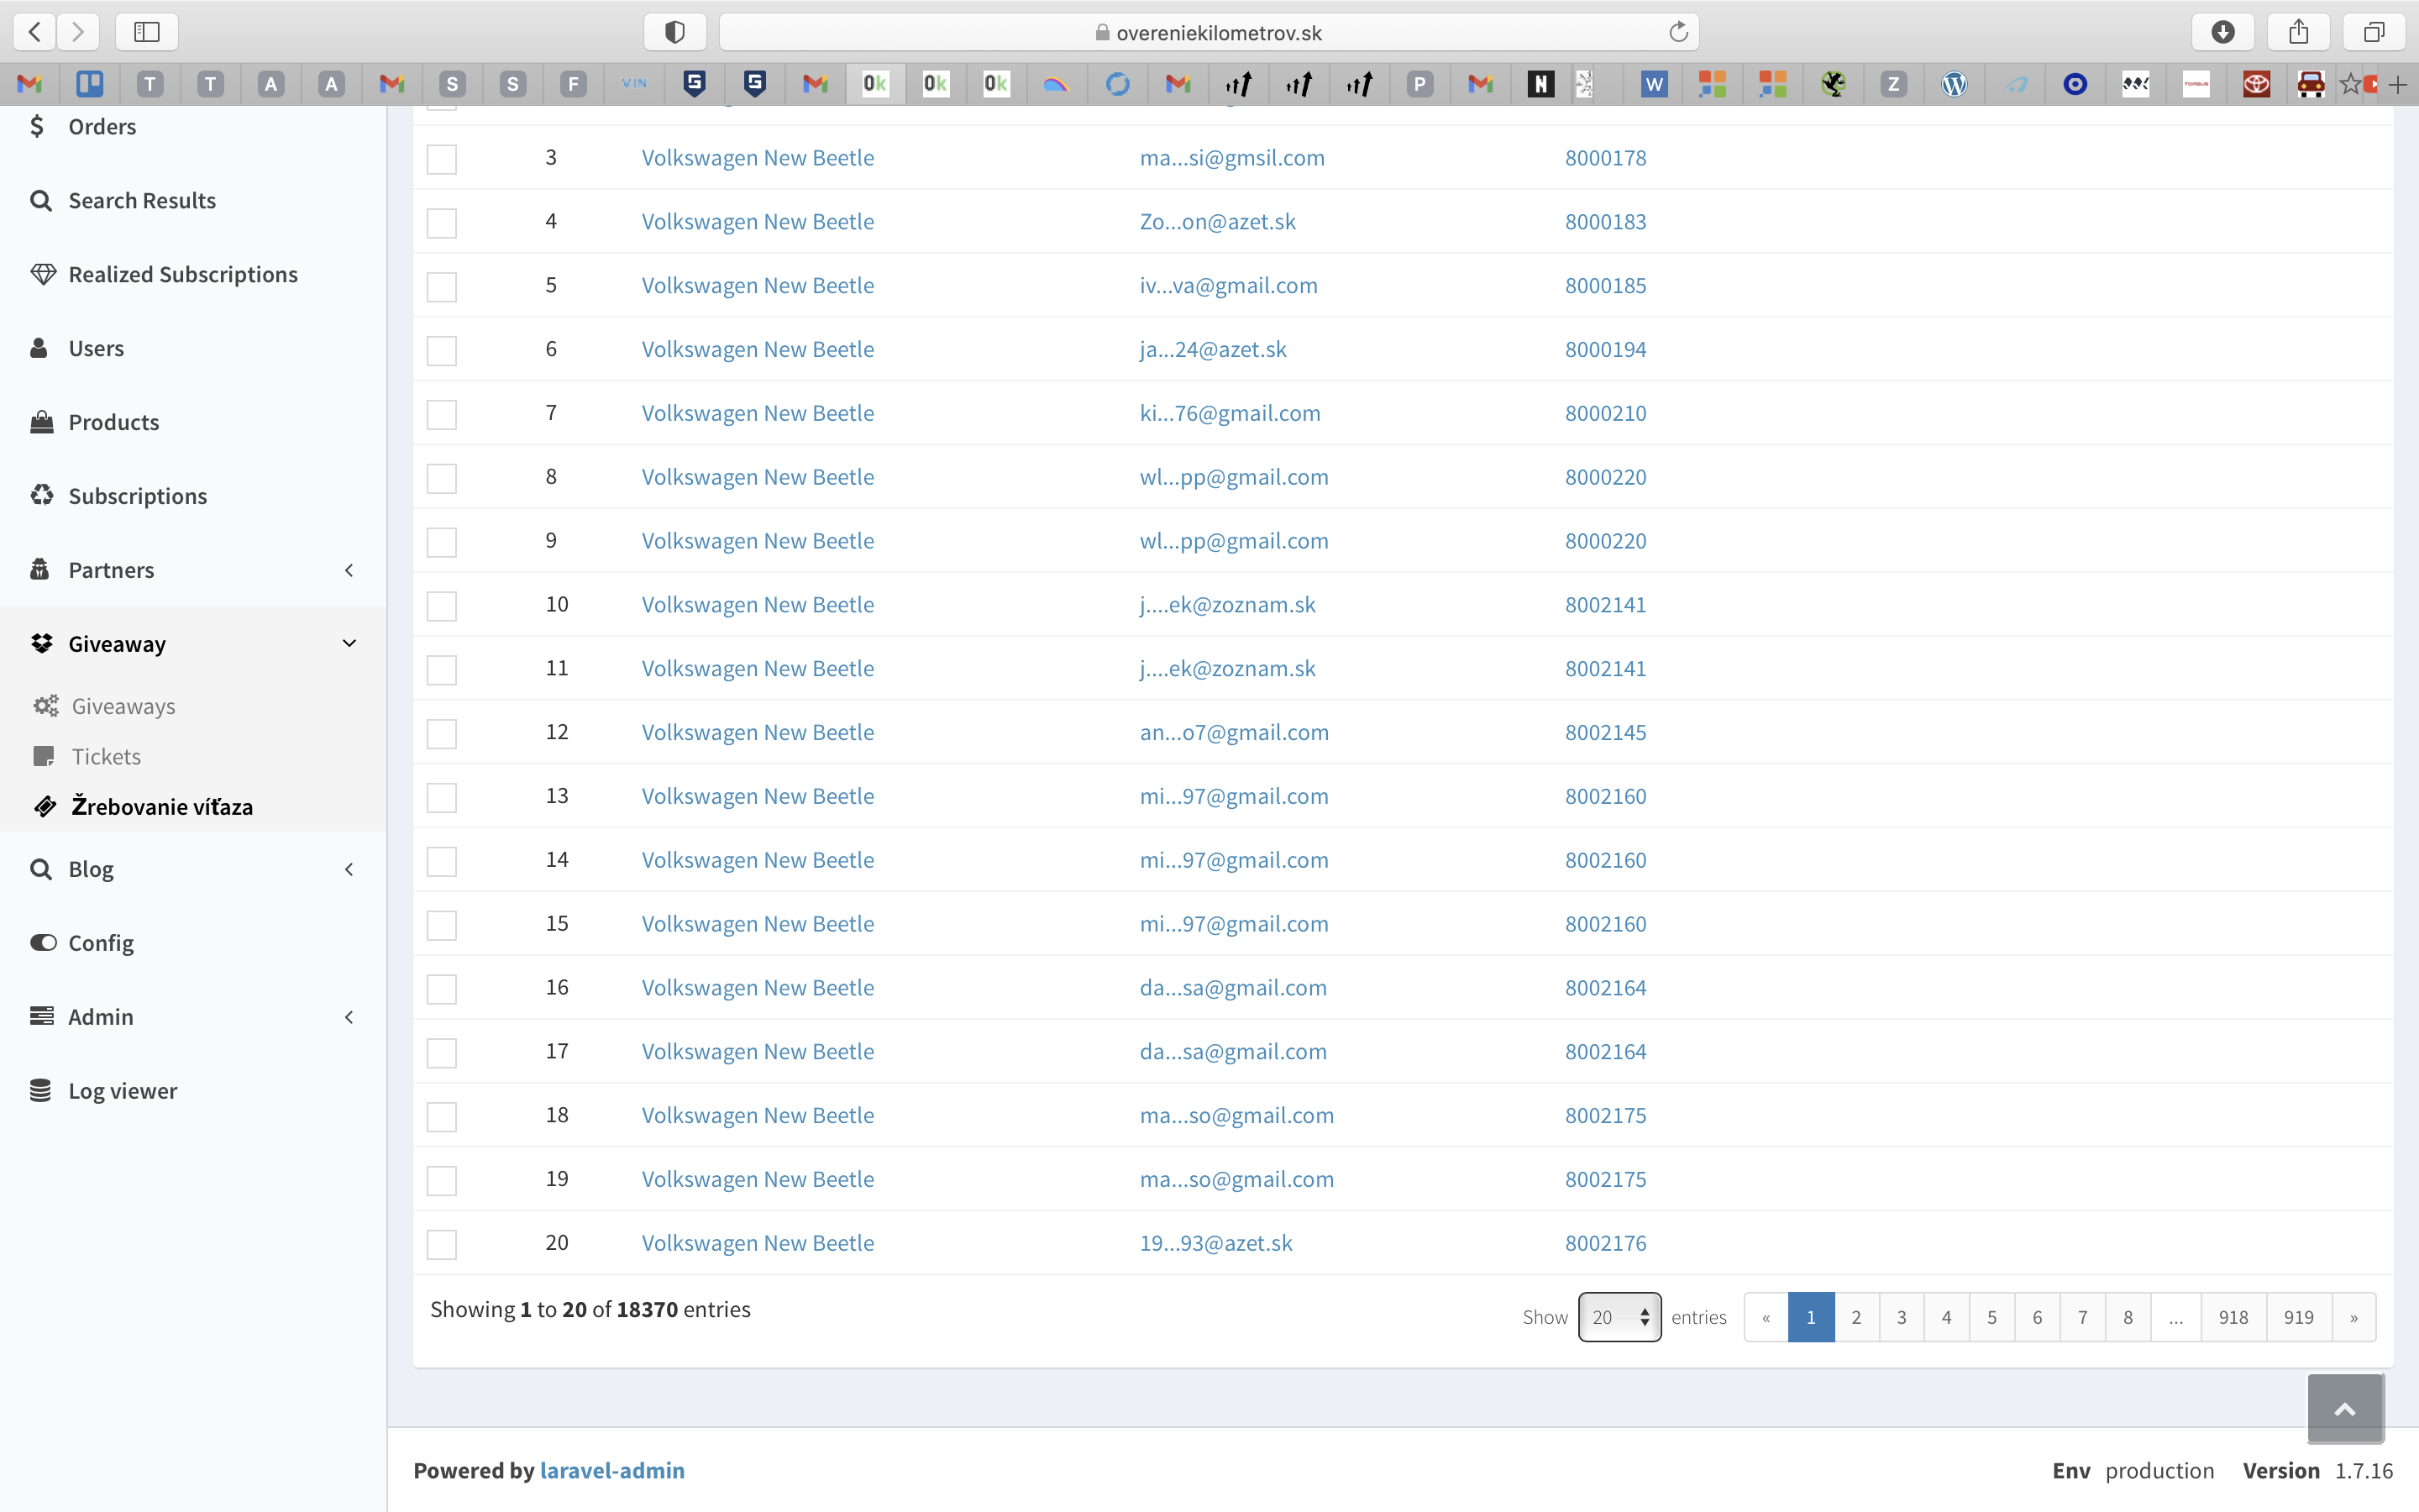Open Safari downloads icon

[x=2223, y=32]
